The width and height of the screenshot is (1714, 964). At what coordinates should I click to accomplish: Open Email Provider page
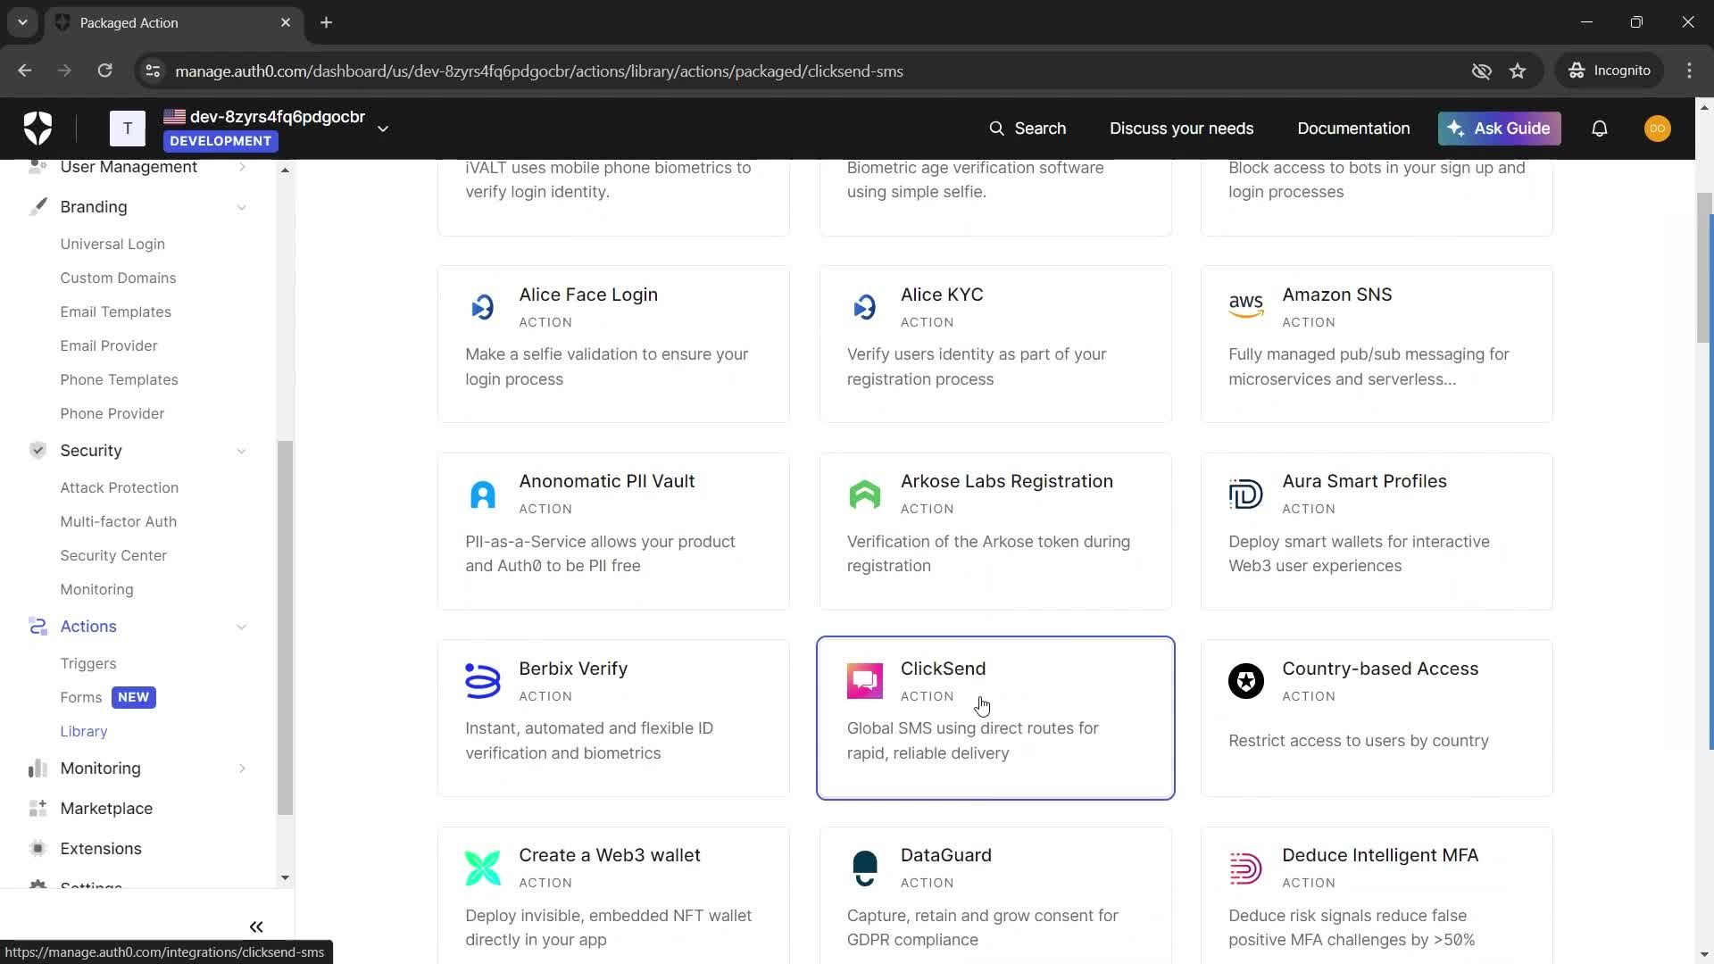pyautogui.click(x=108, y=345)
